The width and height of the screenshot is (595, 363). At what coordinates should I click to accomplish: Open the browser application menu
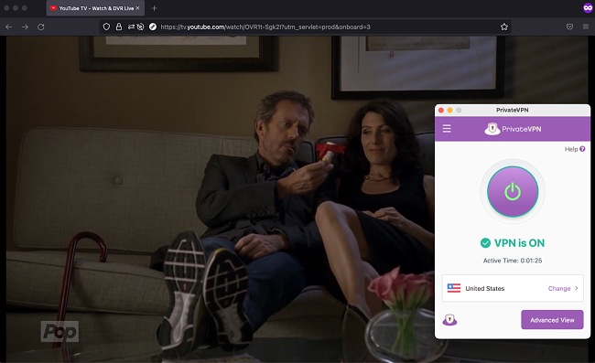pyautogui.click(x=586, y=27)
